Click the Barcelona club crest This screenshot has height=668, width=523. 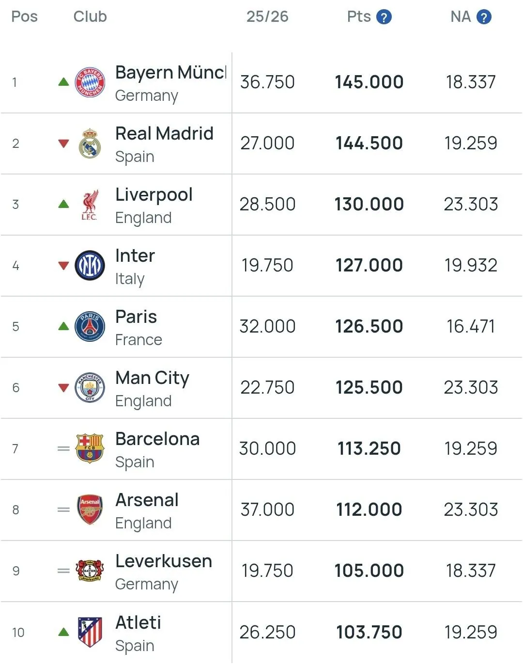pyautogui.click(x=90, y=448)
